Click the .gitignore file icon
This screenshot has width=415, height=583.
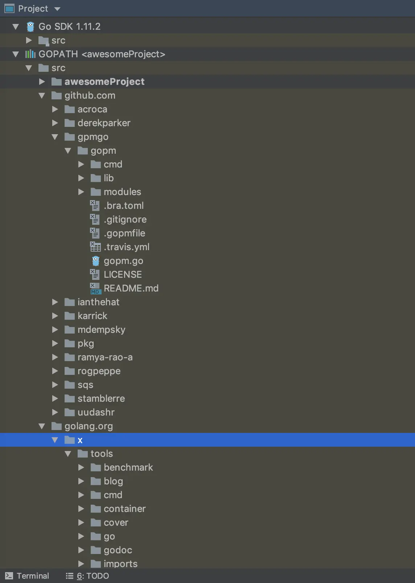pyautogui.click(x=95, y=219)
